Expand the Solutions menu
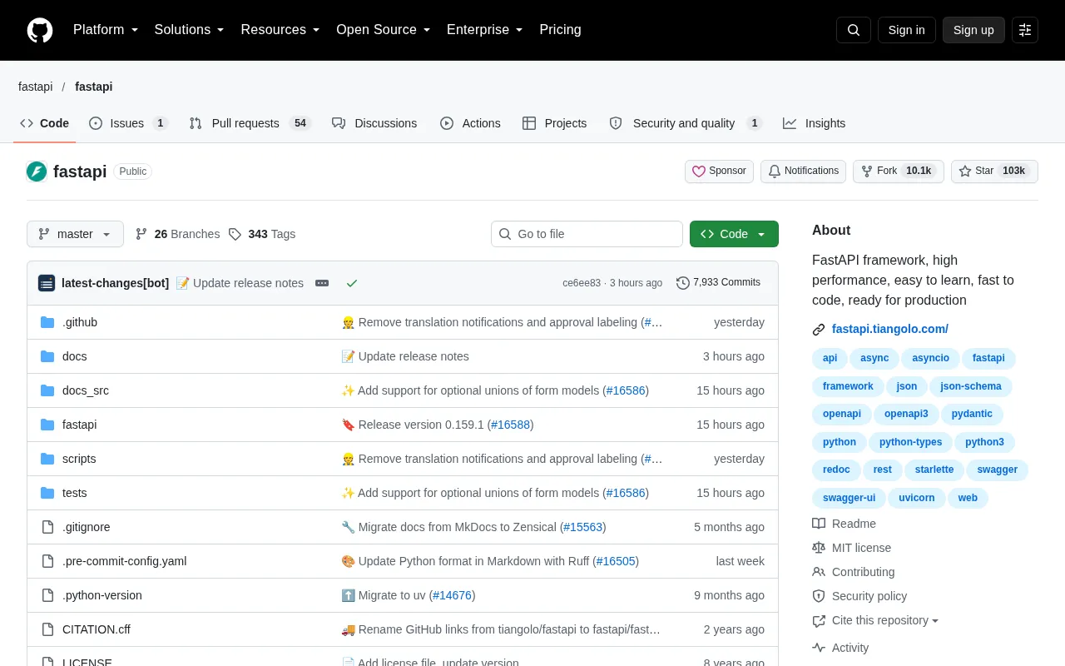The image size is (1065, 666). coord(190,30)
